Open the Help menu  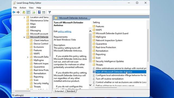39,8
